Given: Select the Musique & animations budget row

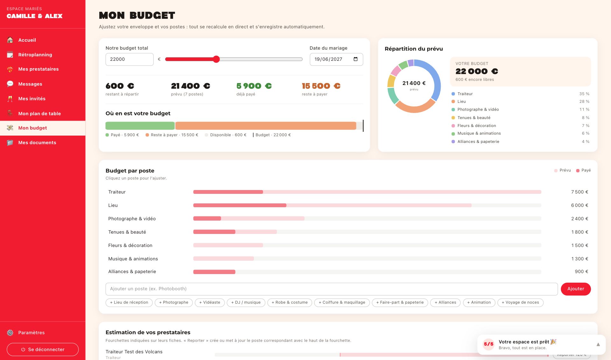Looking at the screenshot, I should click(x=348, y=259).
